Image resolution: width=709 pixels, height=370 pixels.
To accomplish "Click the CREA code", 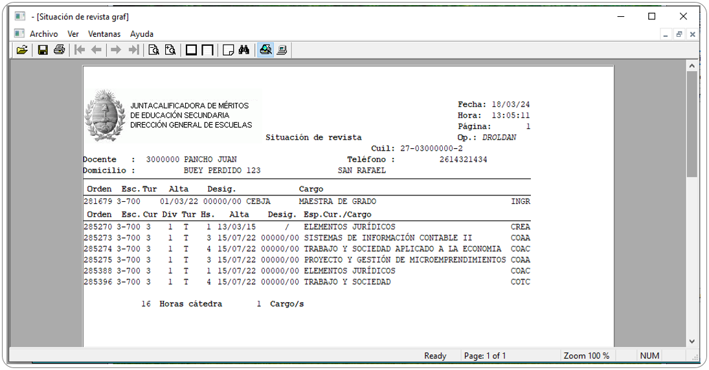I will pyautogui.click(x=521, y=227).
